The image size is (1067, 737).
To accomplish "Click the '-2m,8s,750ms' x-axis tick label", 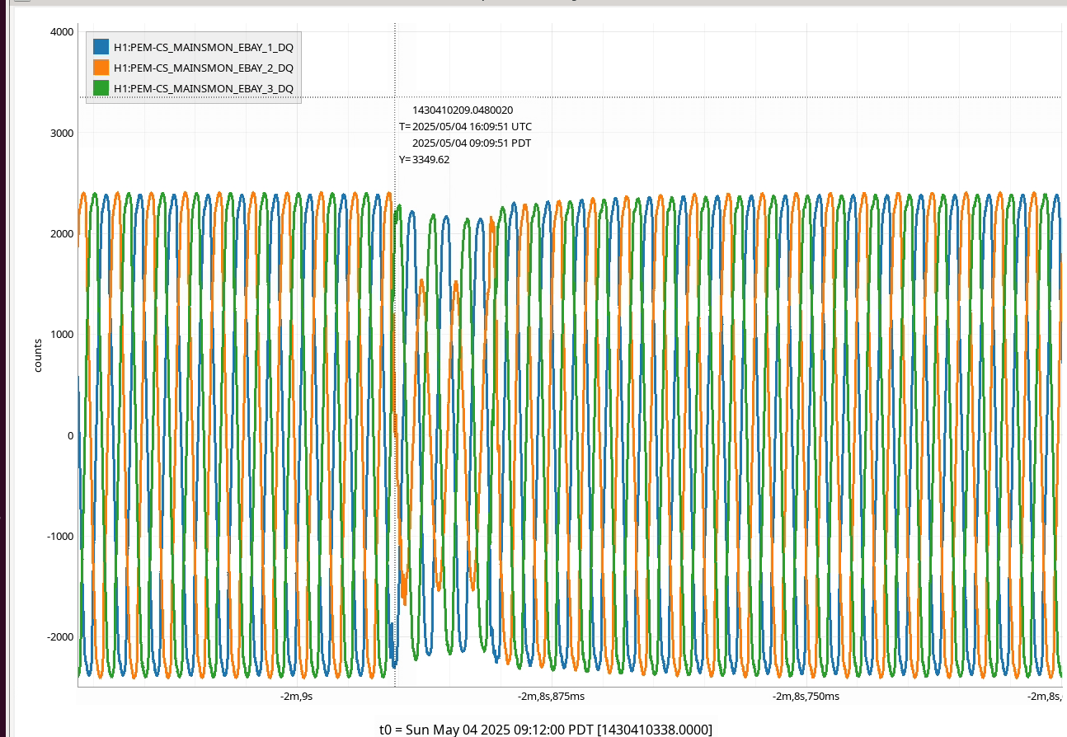I will pos(806,697).
